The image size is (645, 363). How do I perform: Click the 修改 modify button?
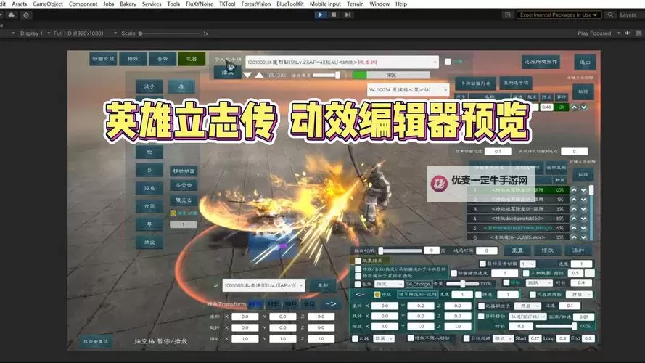click(x=548, y=250)
